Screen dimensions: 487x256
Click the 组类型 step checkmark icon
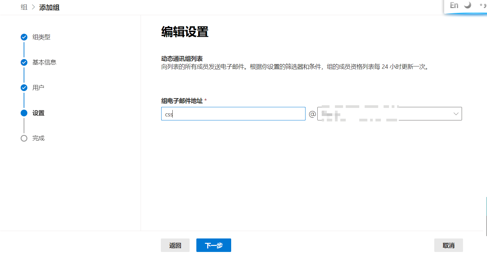(24, 37)
